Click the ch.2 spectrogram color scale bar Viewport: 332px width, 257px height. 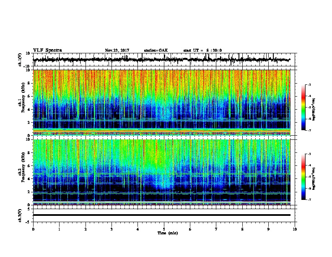(303, 177)
